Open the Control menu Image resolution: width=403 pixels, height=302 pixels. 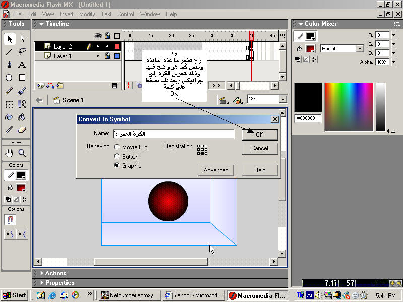(x=125, y=14)
